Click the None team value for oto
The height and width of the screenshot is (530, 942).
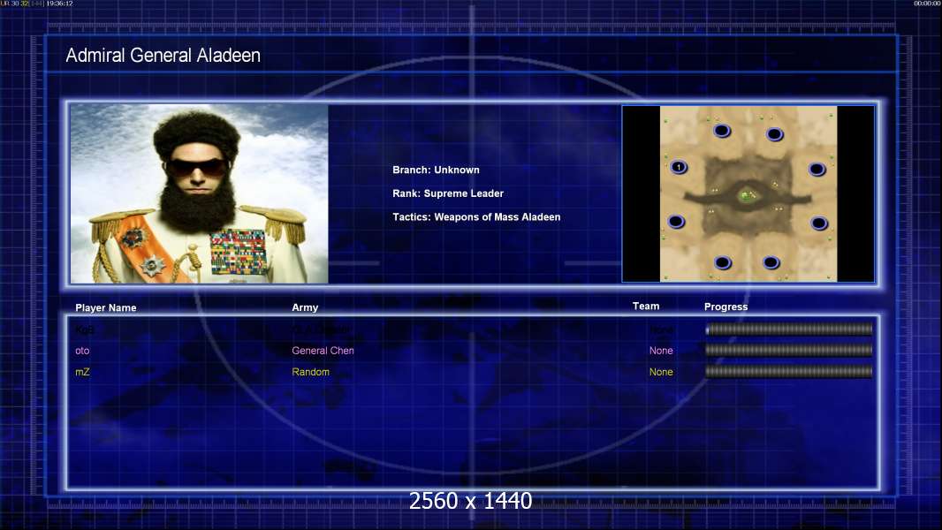coord(661,351)
